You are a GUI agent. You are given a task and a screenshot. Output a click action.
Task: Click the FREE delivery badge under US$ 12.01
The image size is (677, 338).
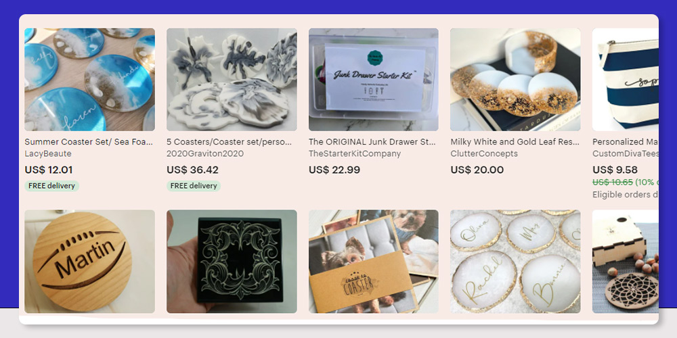(x=52, y=187)
